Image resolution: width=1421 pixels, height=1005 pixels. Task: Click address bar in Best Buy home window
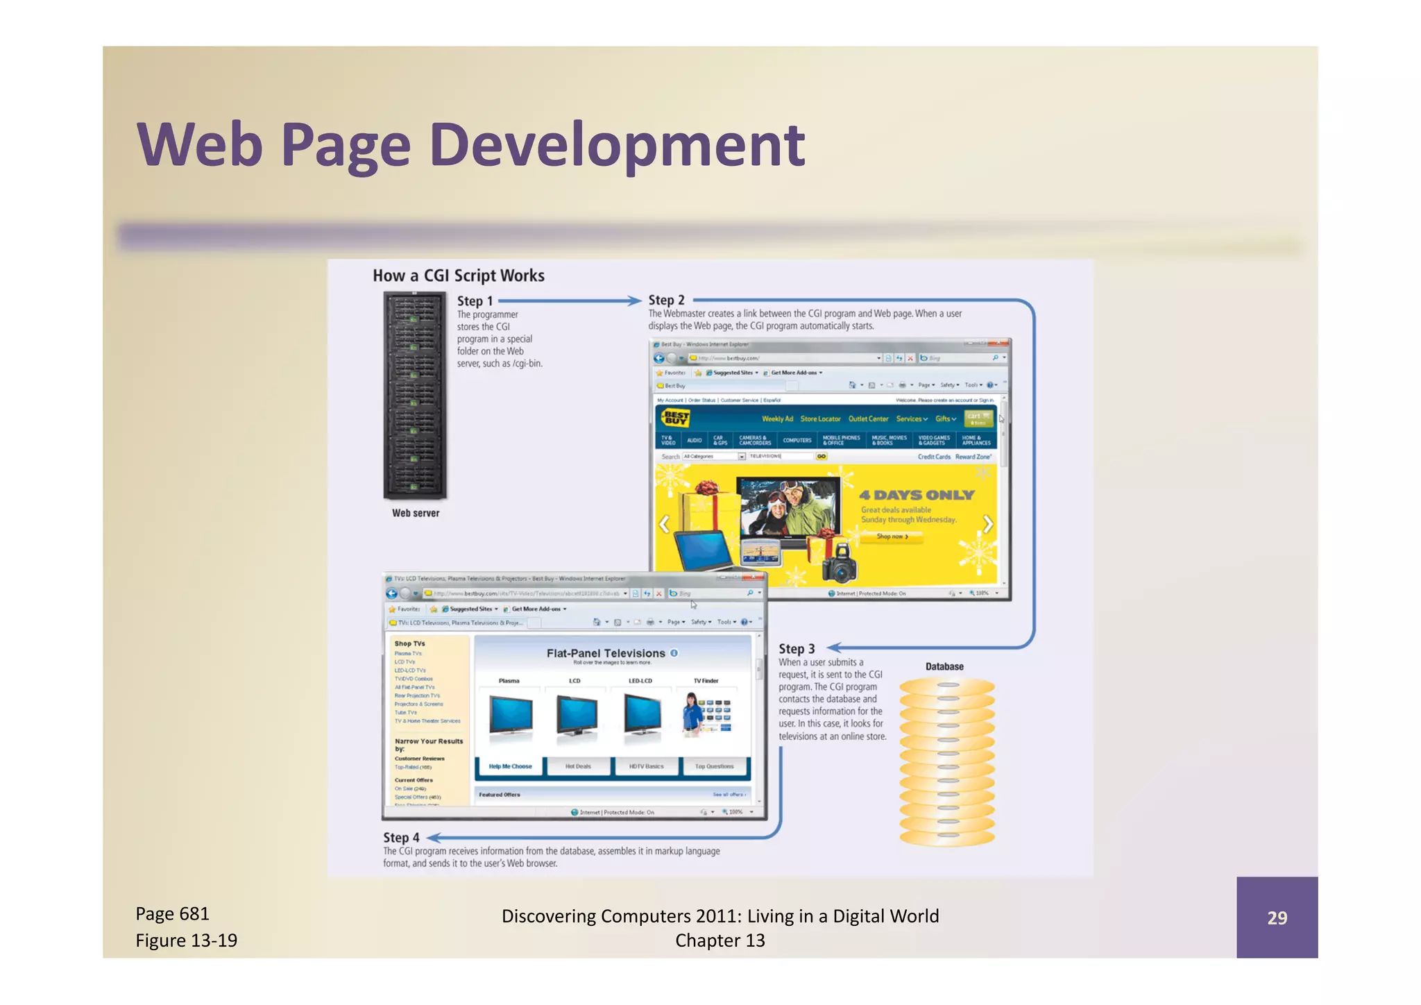(x=785, y=358)
